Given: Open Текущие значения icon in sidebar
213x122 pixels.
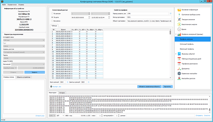Looking at the screenshot, I should [x=179, y=19].
